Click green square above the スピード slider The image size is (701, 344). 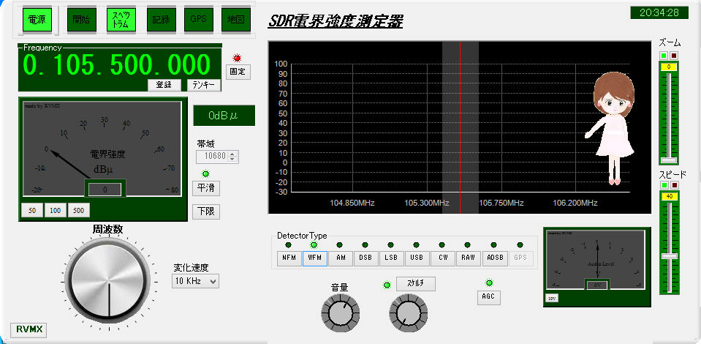[664, 185]
